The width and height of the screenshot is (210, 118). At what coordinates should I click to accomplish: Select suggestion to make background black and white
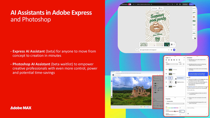(x=197, y=94)
